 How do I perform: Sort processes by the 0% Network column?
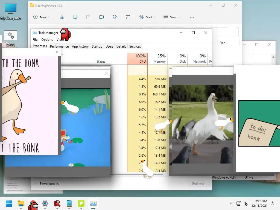click(x=197, y=59)
